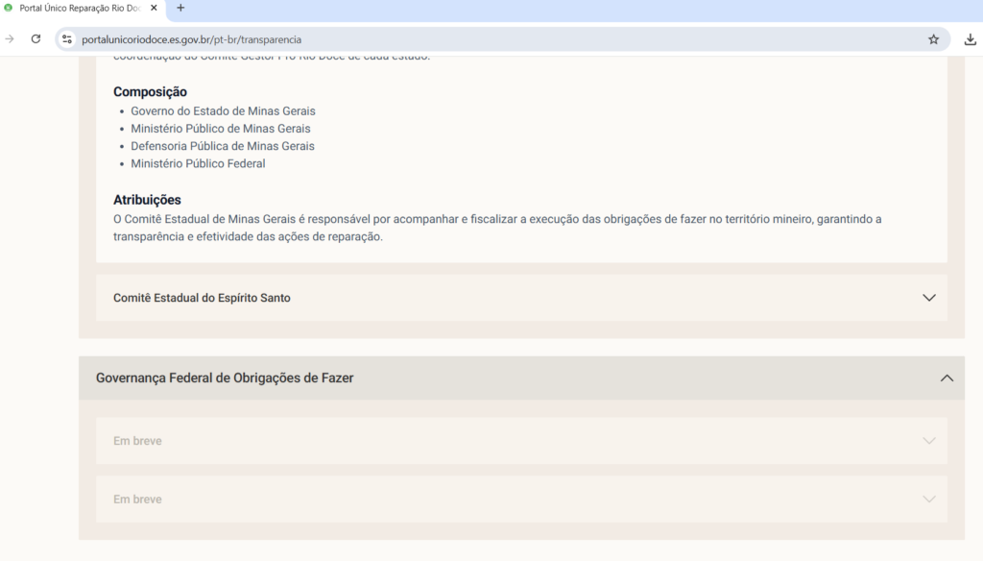Bookmark this page with the star icon

tap(933, 39)
